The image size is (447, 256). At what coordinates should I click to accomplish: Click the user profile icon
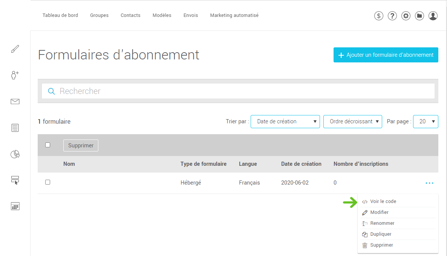click(433, 16)
